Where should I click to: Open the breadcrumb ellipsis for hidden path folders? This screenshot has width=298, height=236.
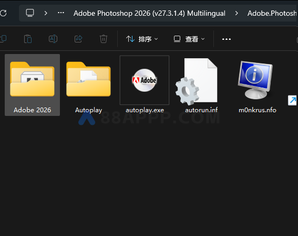click(x=61, y=13)
